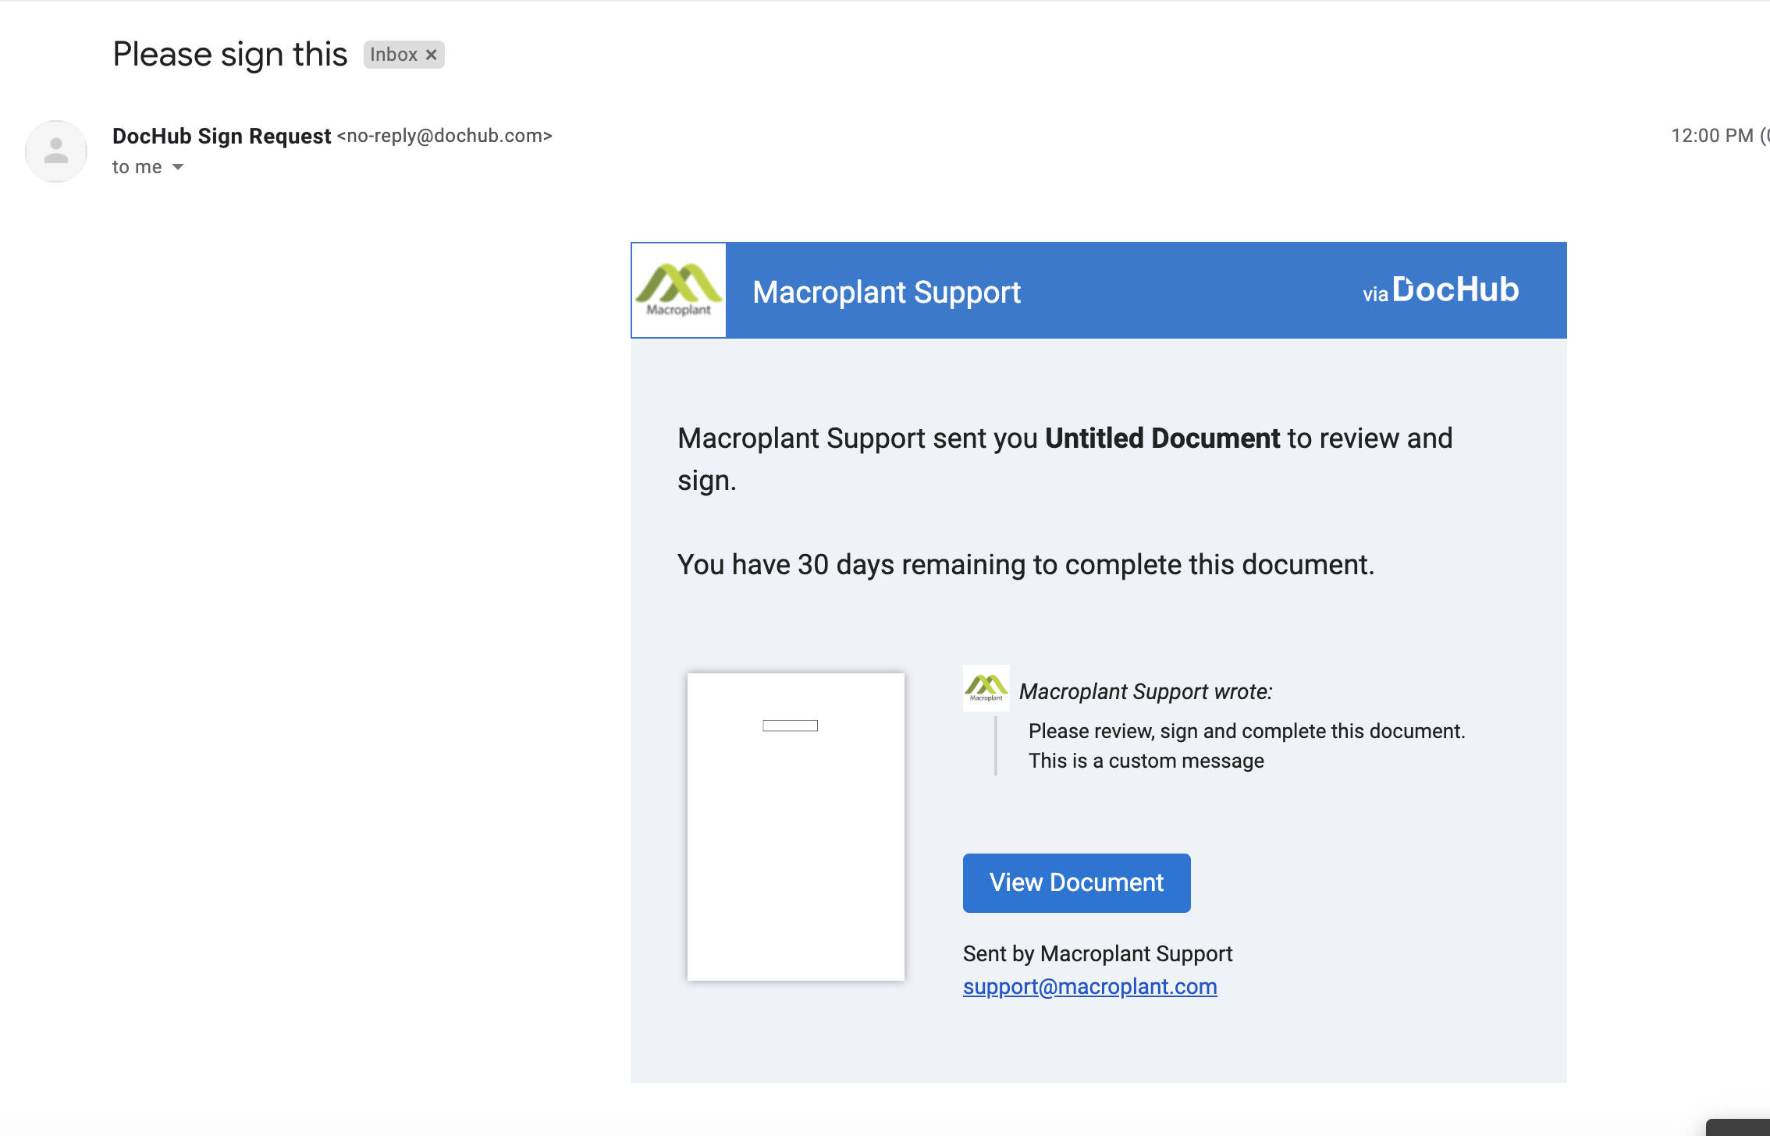The height and width of the screenshot is (1136, 1770).
Task: Open the support@macroplant.com email link
Action: (1089, 987)
